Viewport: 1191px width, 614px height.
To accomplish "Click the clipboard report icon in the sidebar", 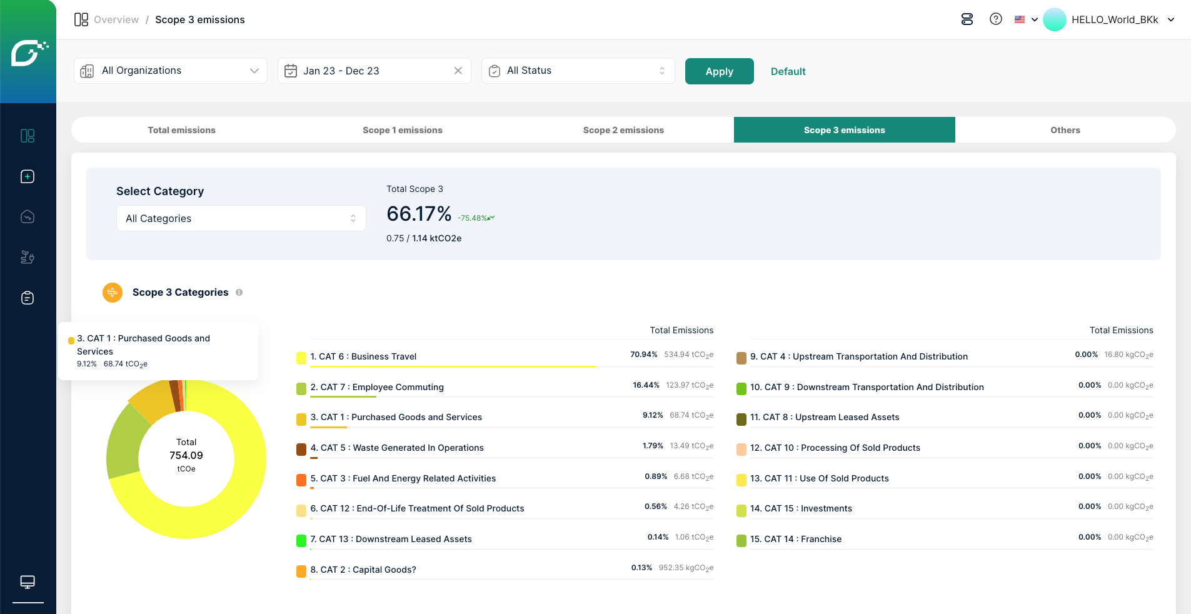I will [x=28, y=298].
